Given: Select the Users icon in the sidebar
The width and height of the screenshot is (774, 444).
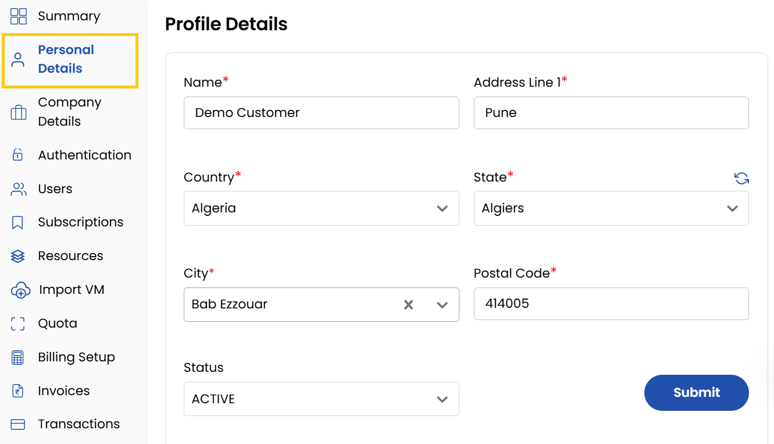Looking at the screenshot, I should 18,188.
